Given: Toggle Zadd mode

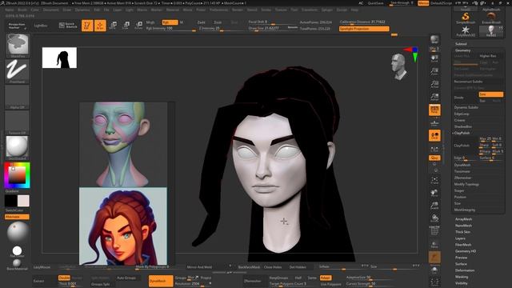Looking at the screenshot, I should 202,22.
